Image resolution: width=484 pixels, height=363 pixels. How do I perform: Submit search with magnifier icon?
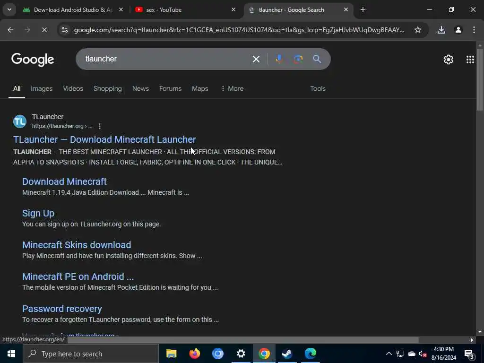[317, 59]
